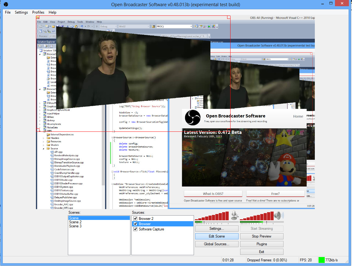Image resolution: width=352 pixels, height=266 pixels.
Task: Click the Cut icon in the captured Visual Studio toolbar
Action: point(68,26)
